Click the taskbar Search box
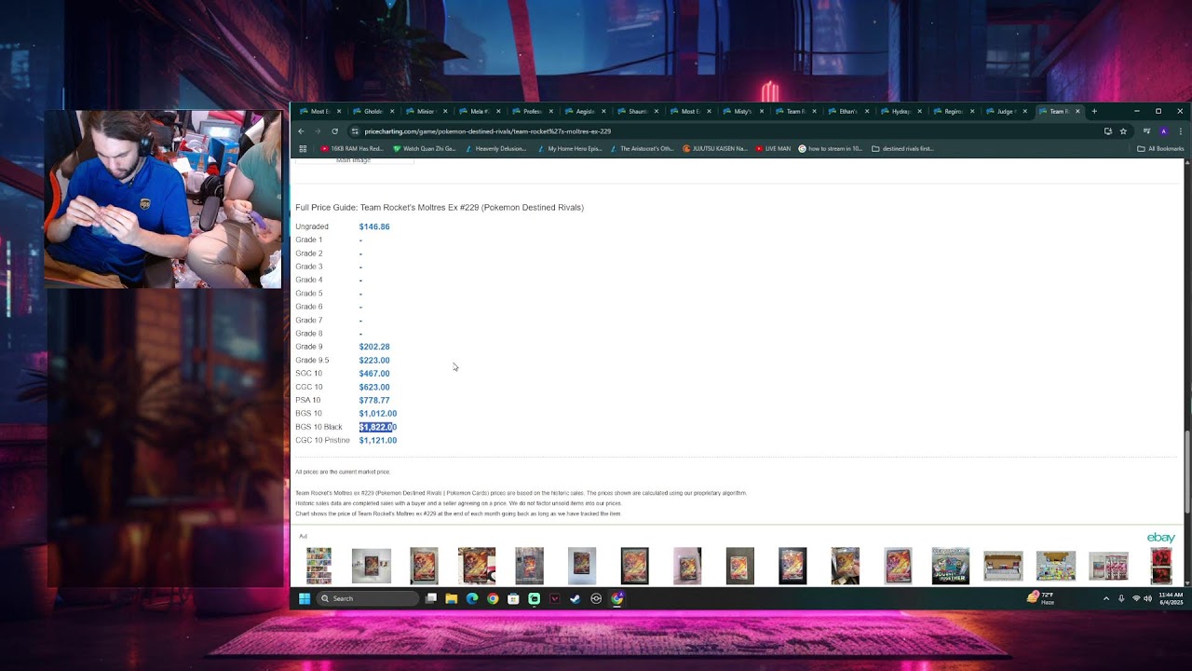Image resolution: width=1192 pixels, height=671 pixels. click(368, 598)
